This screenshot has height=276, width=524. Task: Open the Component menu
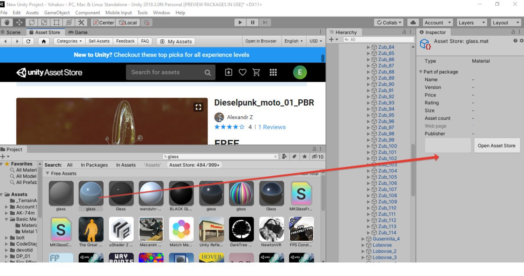coord(88,13)
